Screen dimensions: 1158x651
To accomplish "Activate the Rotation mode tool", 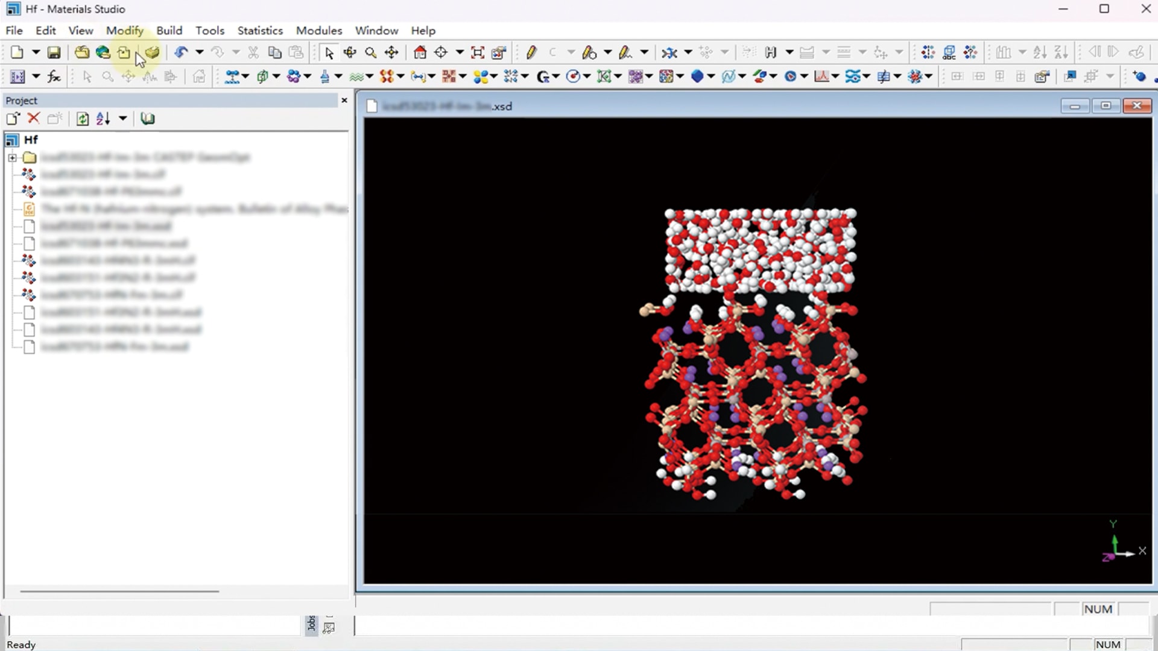I will [350, 52].
